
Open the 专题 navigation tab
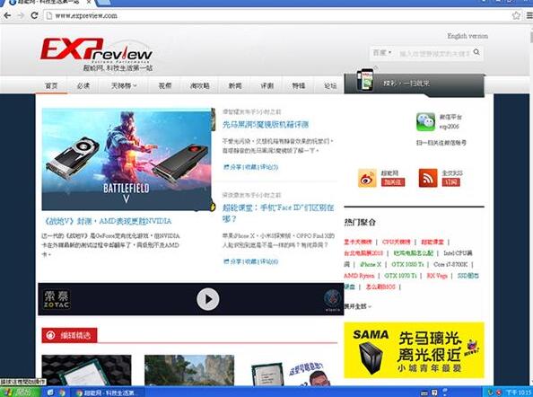tap(299, 85)
